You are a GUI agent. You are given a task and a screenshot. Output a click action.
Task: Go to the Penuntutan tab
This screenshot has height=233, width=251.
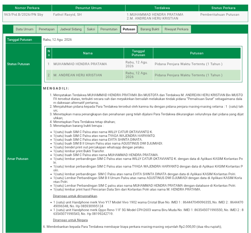point(109,29)
